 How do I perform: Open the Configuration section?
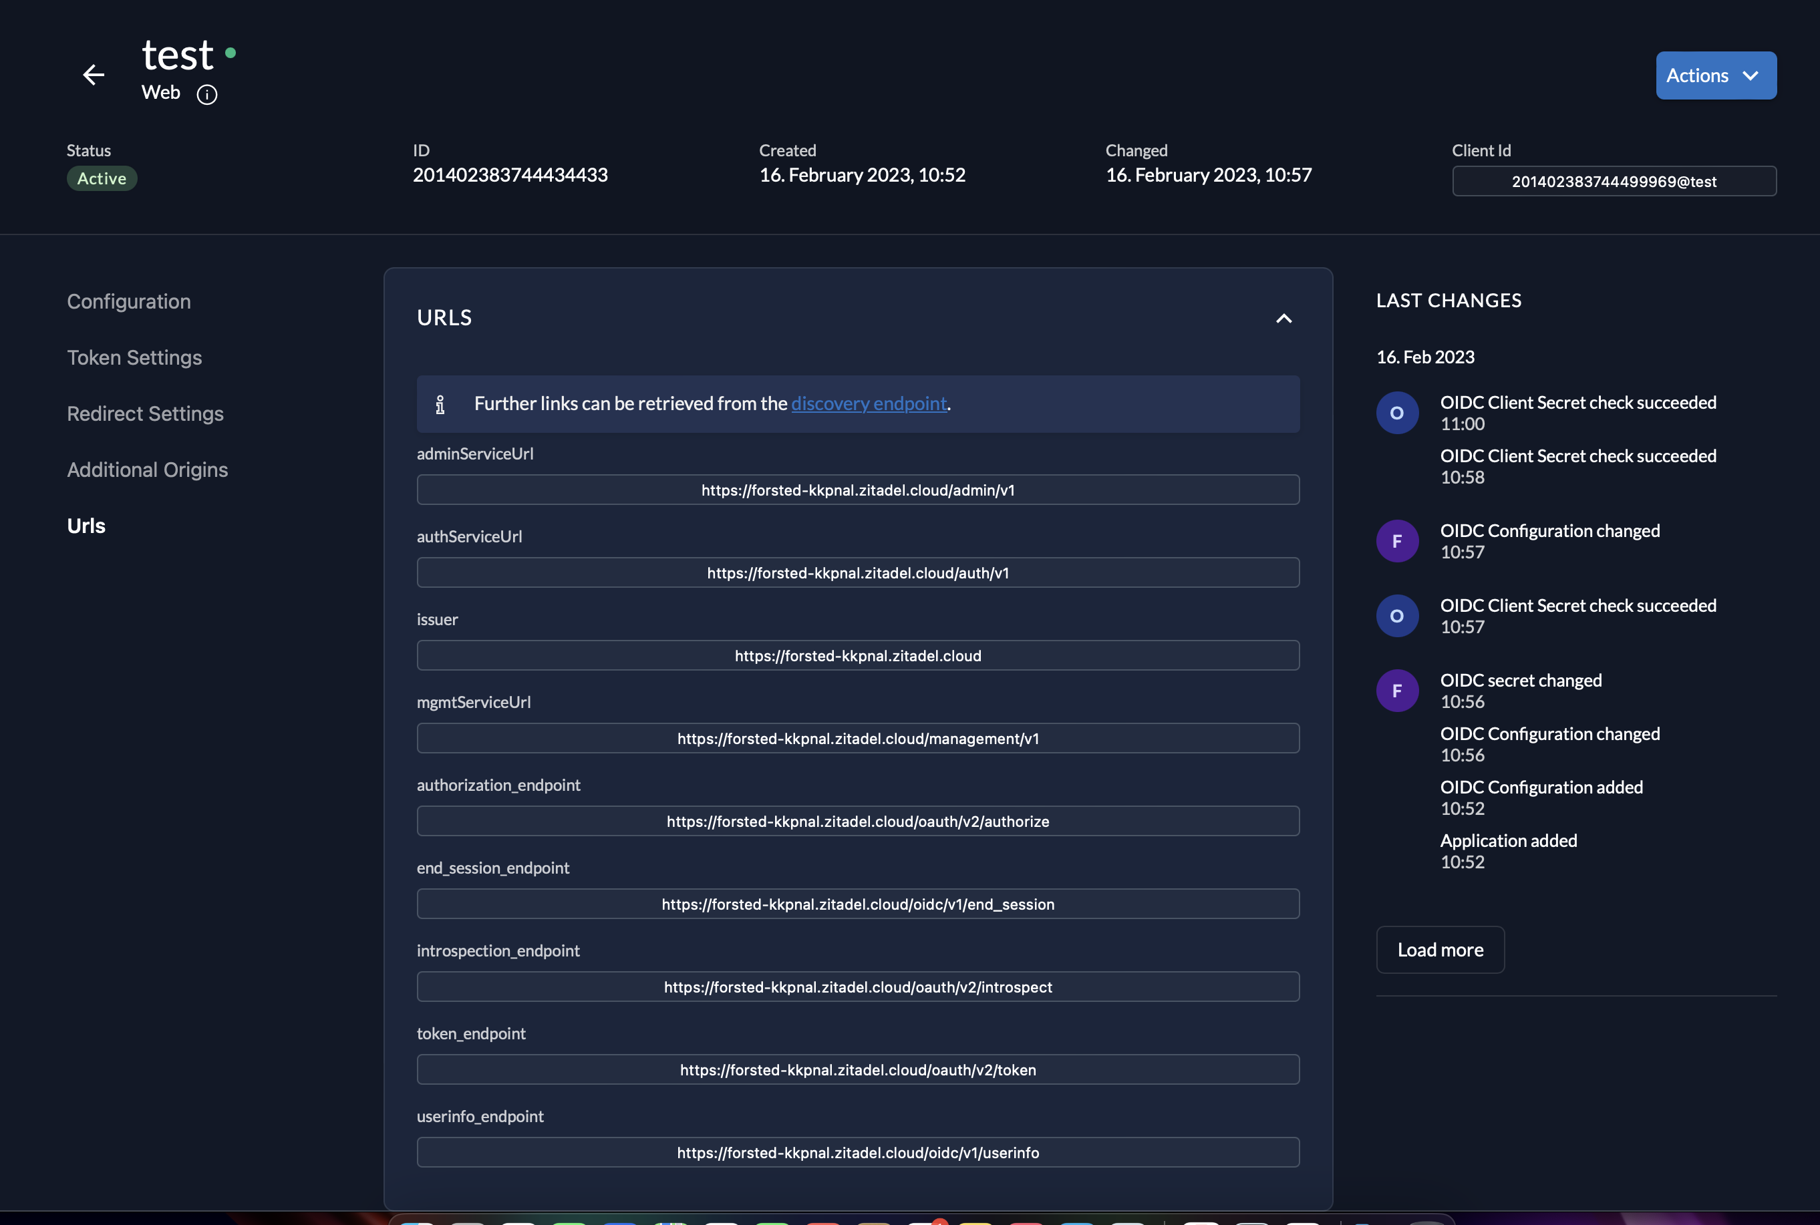pos(129,301)
